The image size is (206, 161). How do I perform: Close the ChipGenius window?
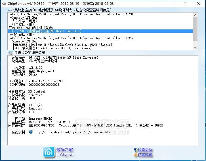click(199, 4)
